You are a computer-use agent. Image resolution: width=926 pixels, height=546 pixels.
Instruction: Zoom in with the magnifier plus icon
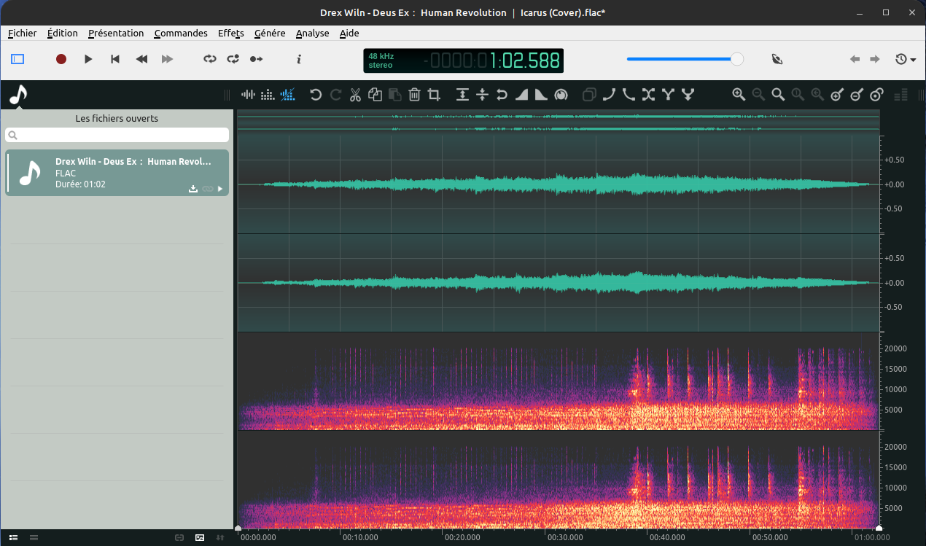pyautogui.click(x=739, y=94)
